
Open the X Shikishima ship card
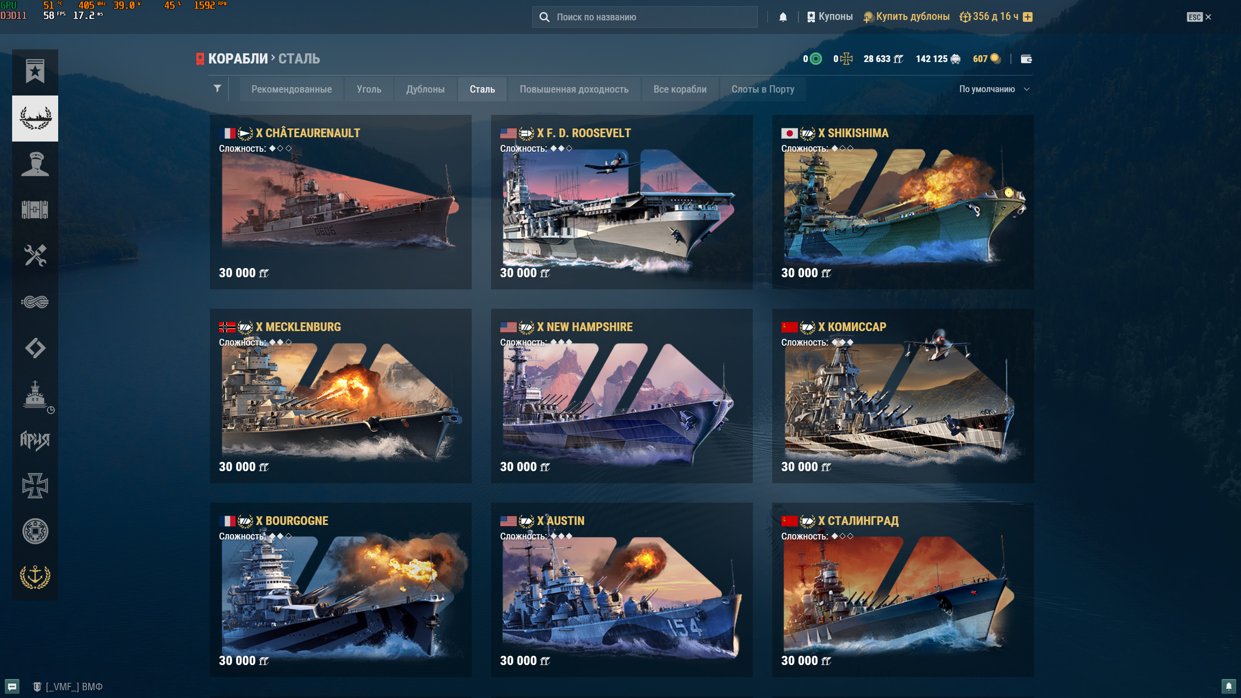(x=903, y=202)
